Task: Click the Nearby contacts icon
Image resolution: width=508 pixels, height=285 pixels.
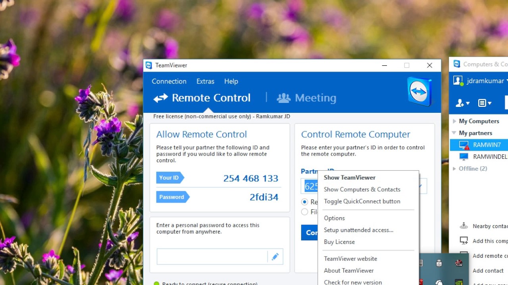Action: pyautogui.click(x=464, y=226)
